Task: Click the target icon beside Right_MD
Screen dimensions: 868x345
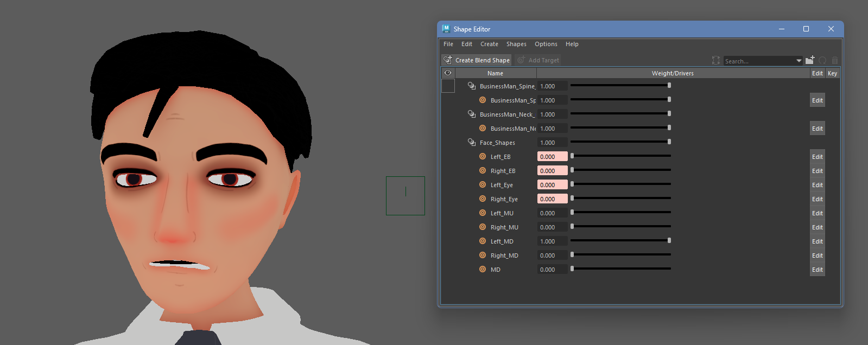Action: click(x=483, y=255)
